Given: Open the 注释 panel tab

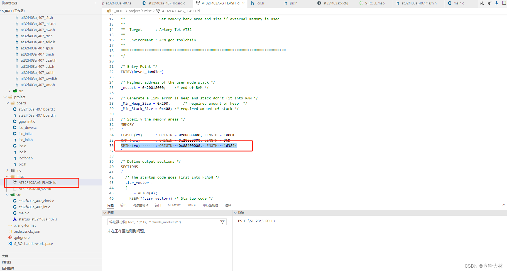Looking at the screenshot, I should (x=228, y=205).
